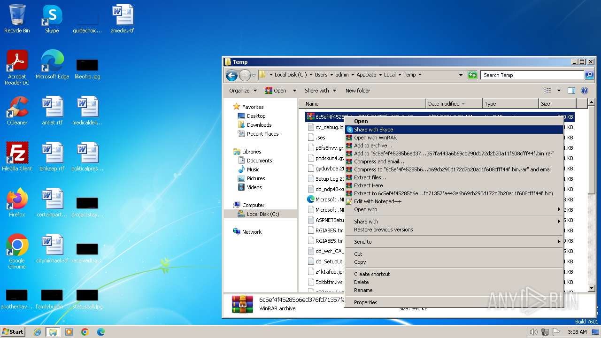Open Share with toolbar dropdown
601x338 pixels.
pyautogui.click(x=320, y=91)
